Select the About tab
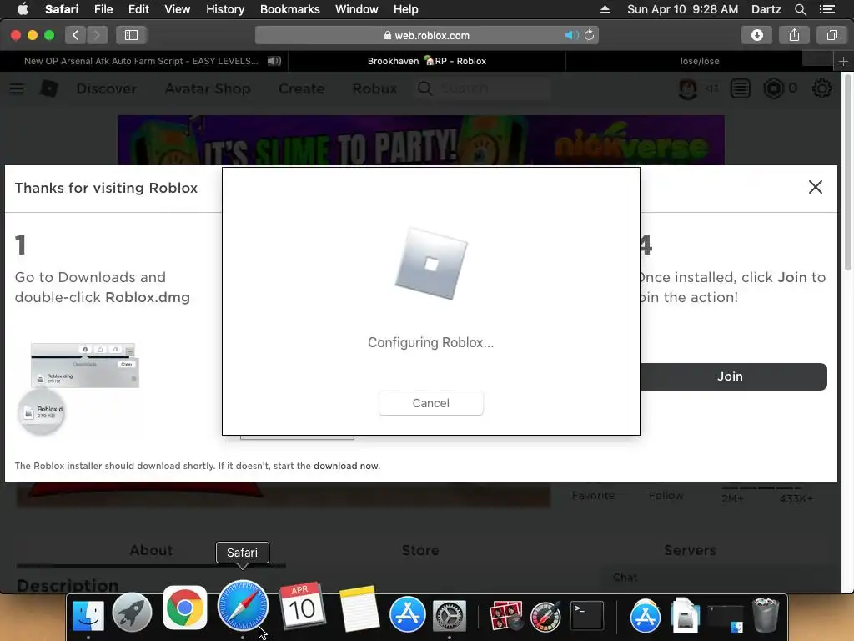 tap(151, 551)
